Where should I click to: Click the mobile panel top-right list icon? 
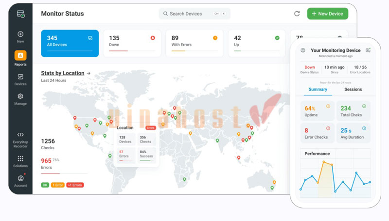pos(368,50)
